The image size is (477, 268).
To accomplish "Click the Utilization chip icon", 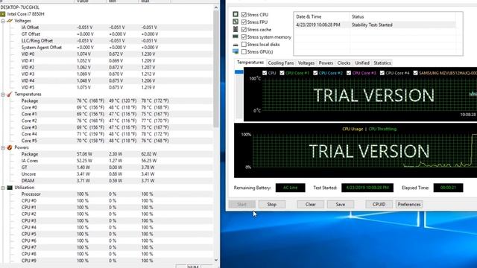I will 10,188.
